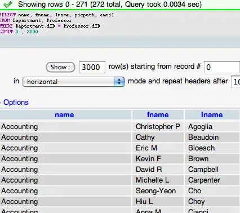Click the dropdown arrows on the mode selector
Image resolution: width=240 pixels, height=213 pixels.
119,82
